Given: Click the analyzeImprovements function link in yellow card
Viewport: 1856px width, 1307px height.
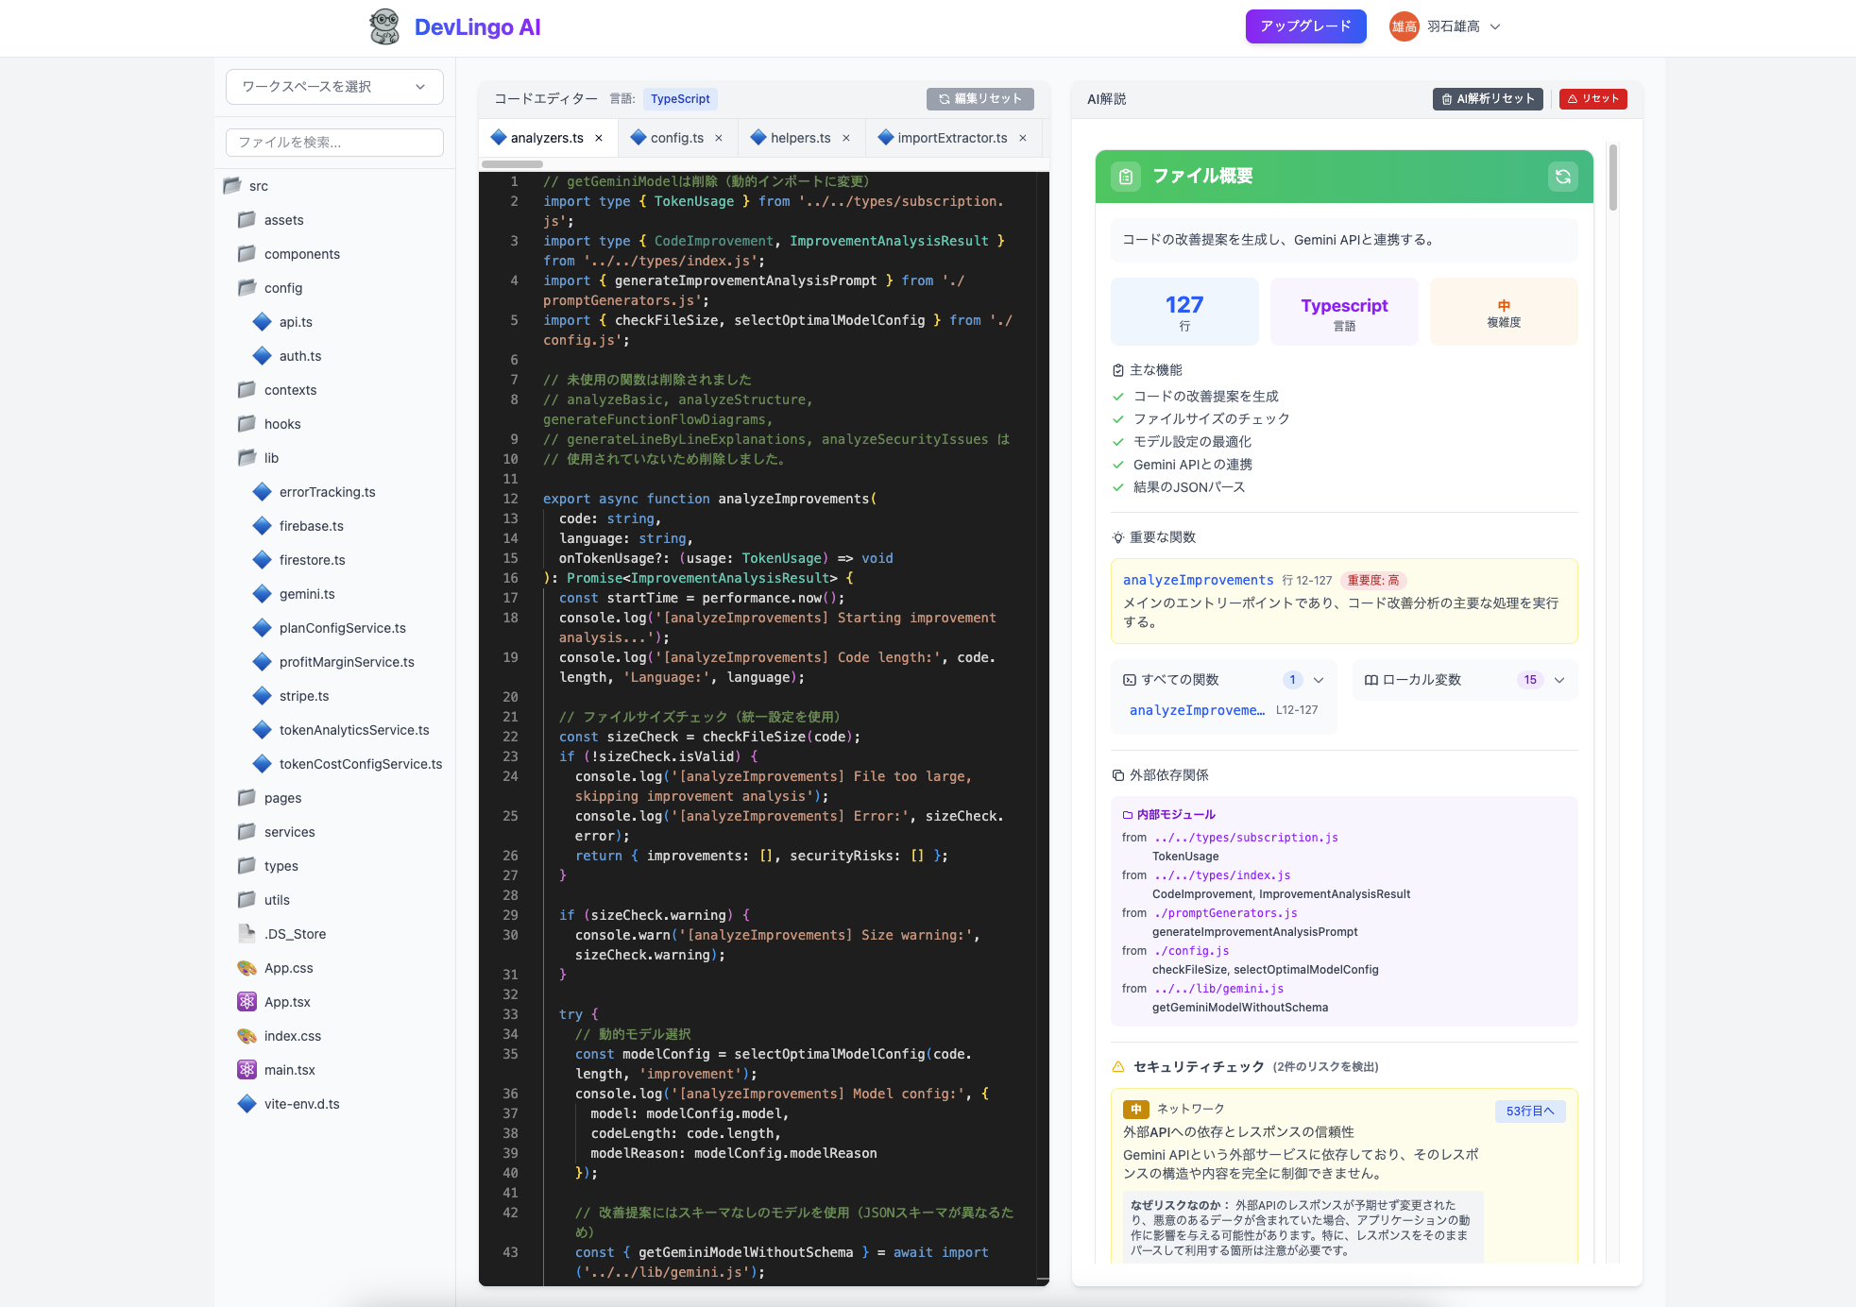Looking at the screenshot, I should pyautogui.click(x=1198, y=580).
